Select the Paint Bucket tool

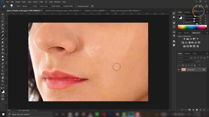3,53
